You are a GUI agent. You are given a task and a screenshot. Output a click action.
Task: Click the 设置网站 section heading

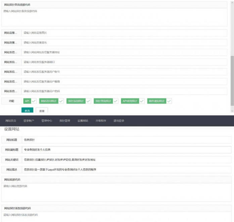click(x=12, y=129)
